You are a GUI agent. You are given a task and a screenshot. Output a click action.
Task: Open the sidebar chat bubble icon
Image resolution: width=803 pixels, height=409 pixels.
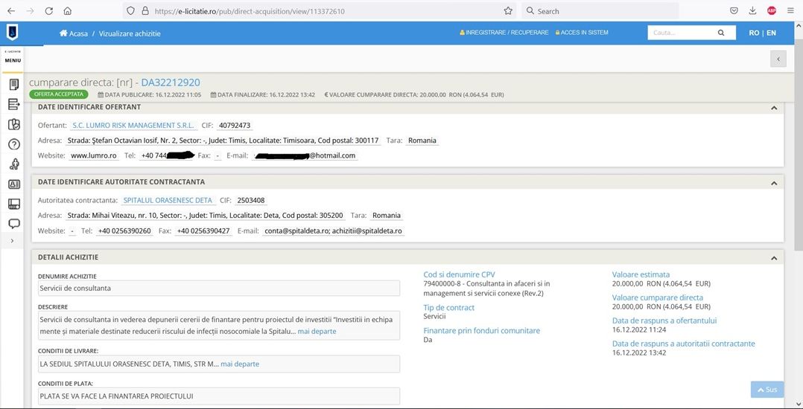pos(14,223)
